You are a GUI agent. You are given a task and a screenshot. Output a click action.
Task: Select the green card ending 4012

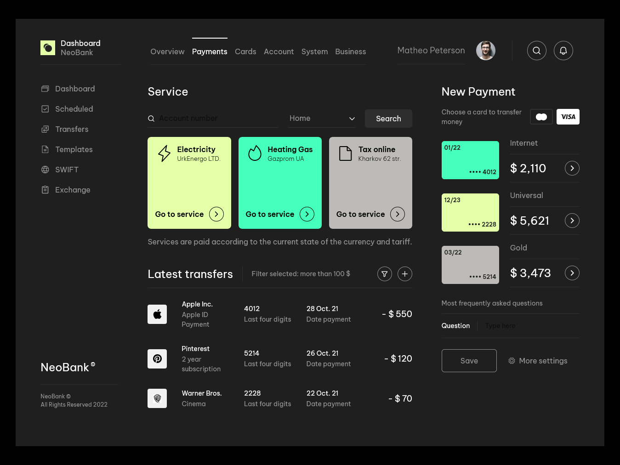470,160
